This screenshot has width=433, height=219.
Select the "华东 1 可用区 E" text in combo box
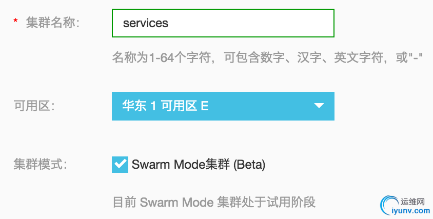point(165,106)
